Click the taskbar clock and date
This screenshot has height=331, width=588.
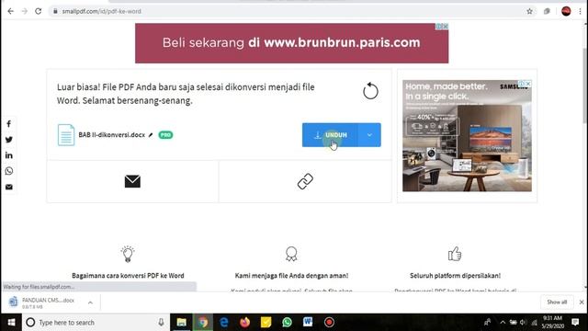click(x=553, y=323)
